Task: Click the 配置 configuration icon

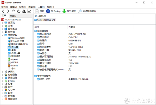Action: pyautogui.click(x=6, y=93)
